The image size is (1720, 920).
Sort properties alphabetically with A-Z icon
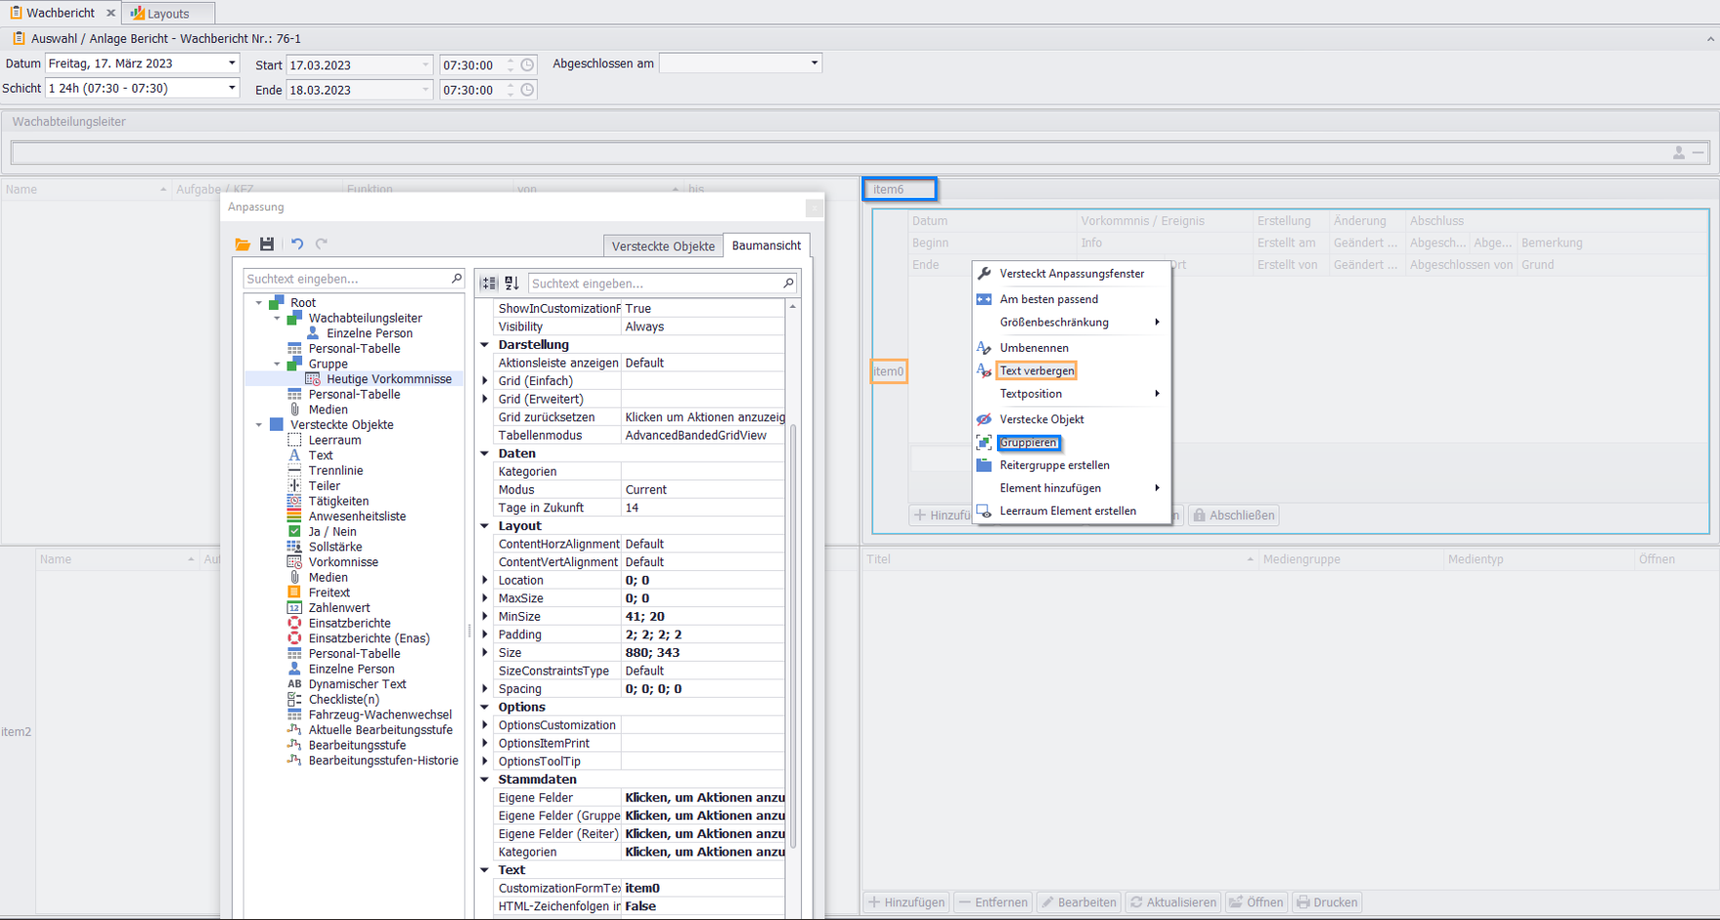tap(512, 284)
